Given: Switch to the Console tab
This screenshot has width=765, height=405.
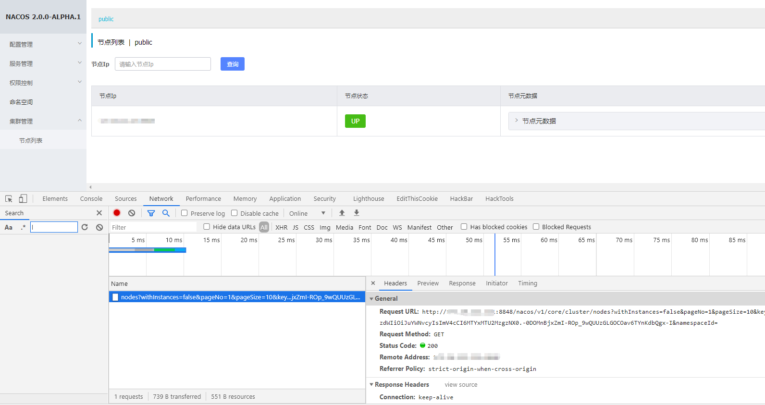Looking at the screenshot, I should point(91,198).
